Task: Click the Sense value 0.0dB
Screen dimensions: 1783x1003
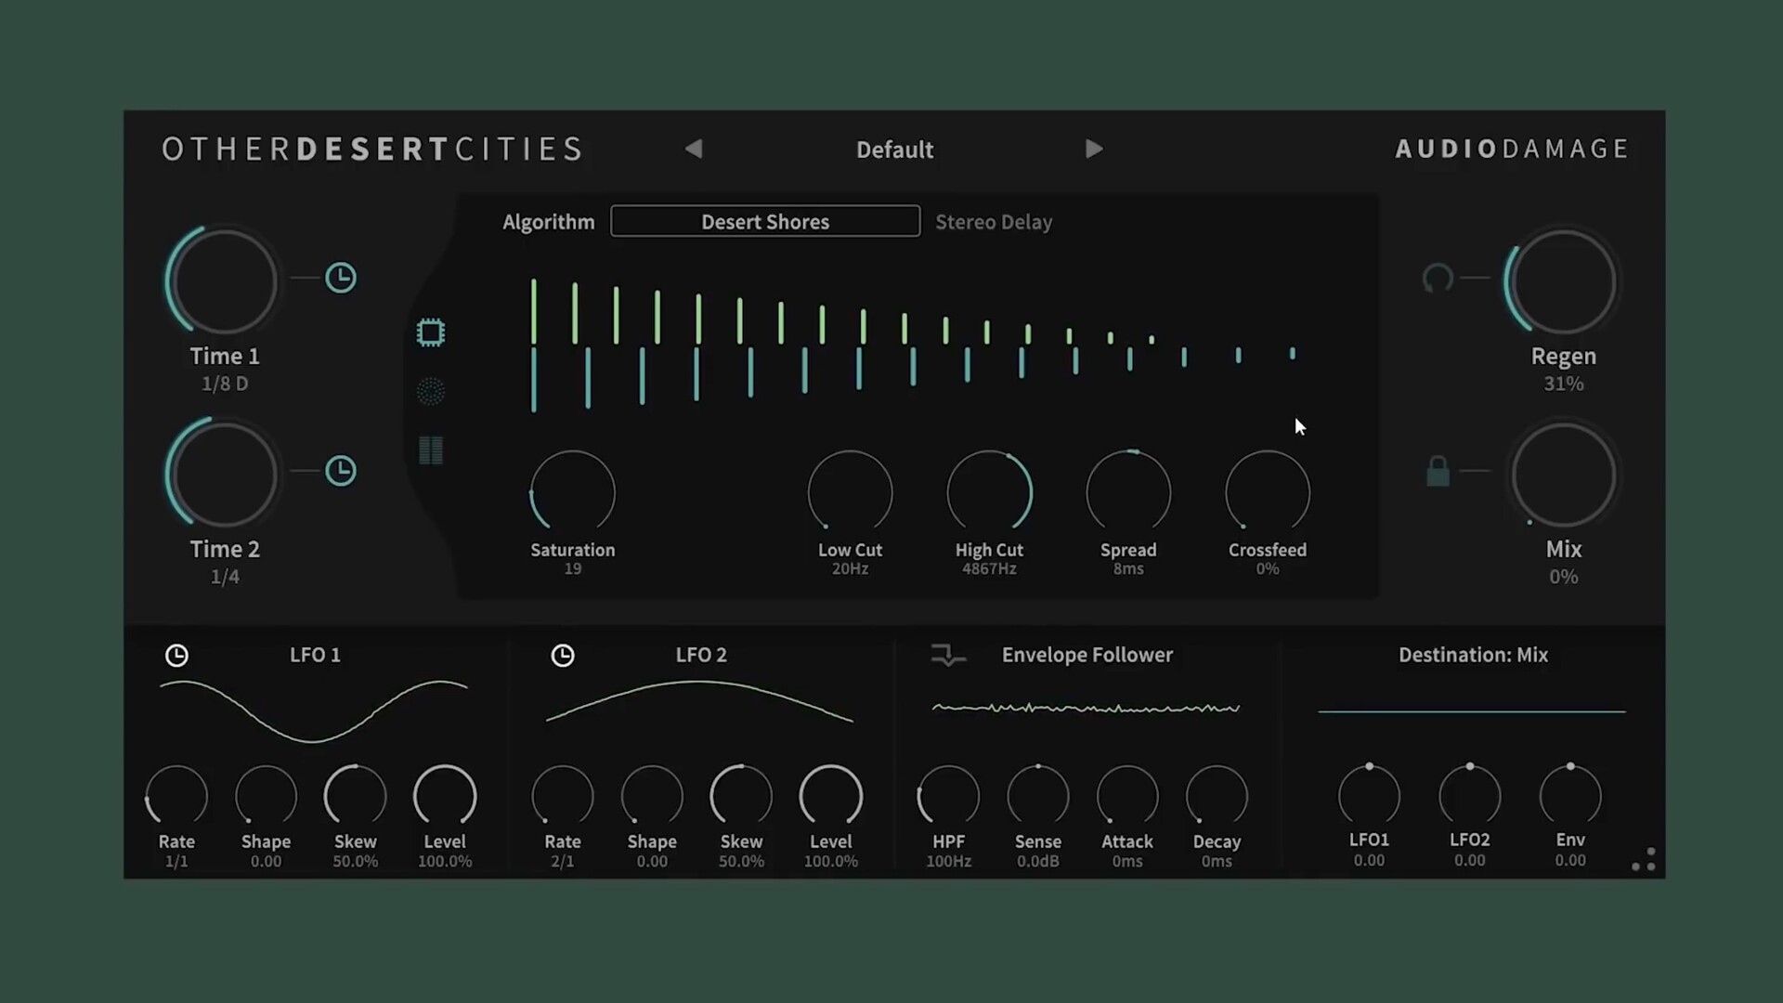Action: [1038, 862]
